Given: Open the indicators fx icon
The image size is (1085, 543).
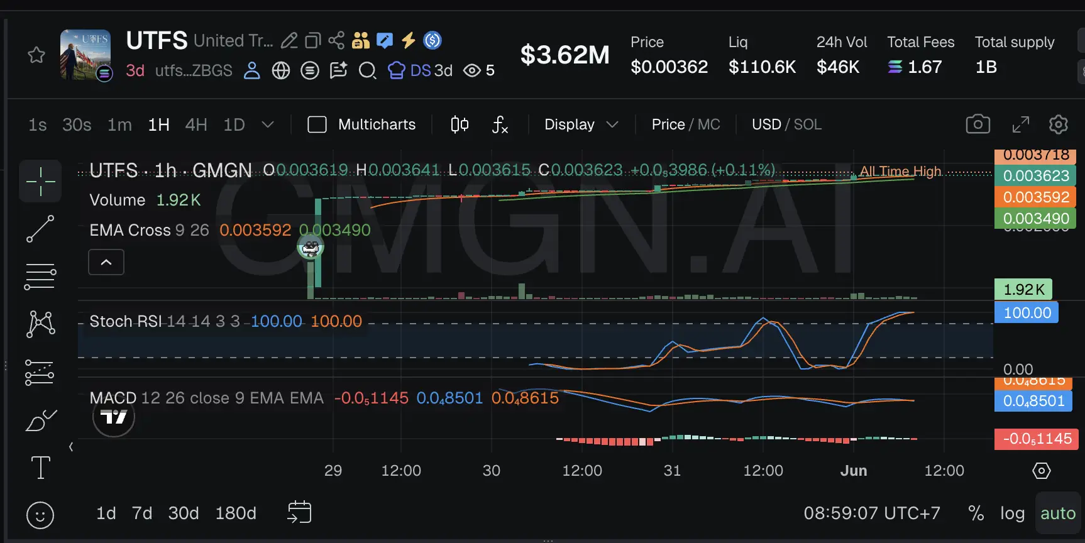Looking at the screenshot, I should pos(500,124).
